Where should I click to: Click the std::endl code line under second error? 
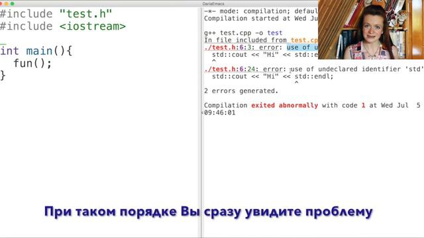pos(272,77)
